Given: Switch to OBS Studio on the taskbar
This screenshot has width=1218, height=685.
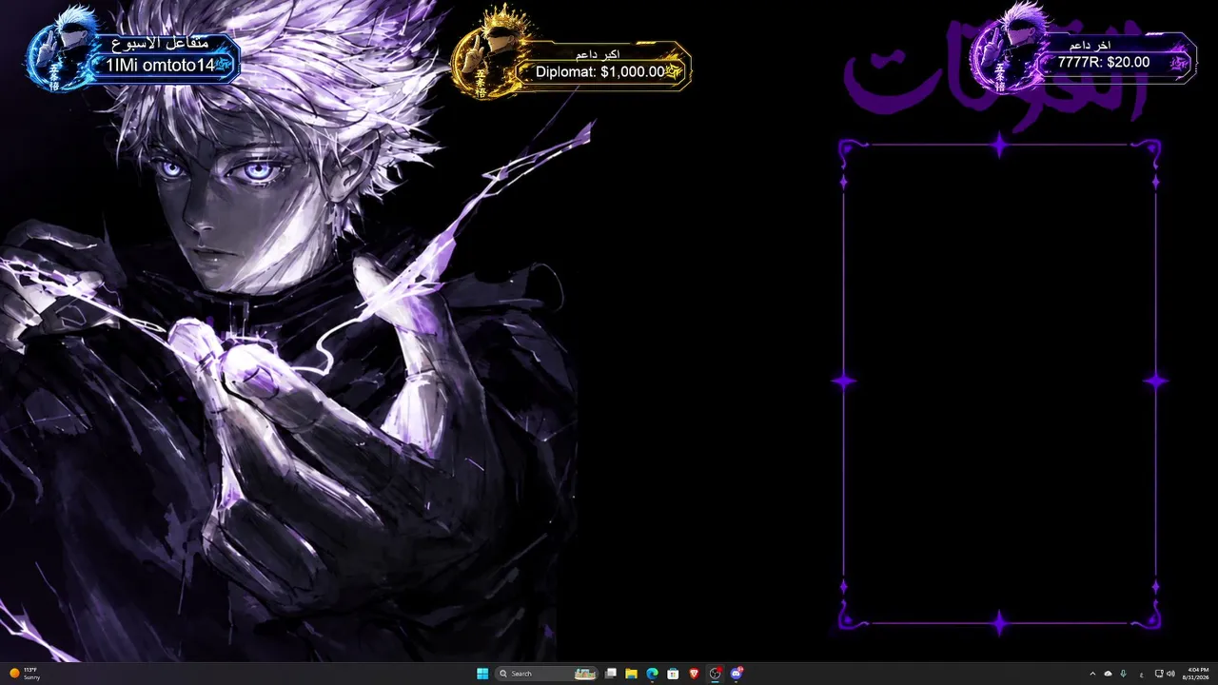Looking at the screenshot, I should pyautogui.click(x=716, y=674).
